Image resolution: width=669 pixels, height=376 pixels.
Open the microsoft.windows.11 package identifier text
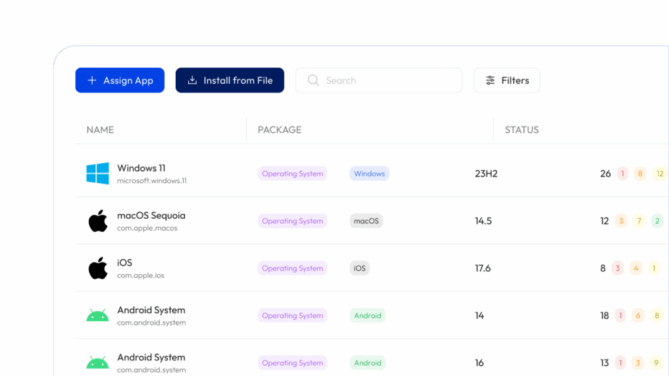click(x=152, y=181)
